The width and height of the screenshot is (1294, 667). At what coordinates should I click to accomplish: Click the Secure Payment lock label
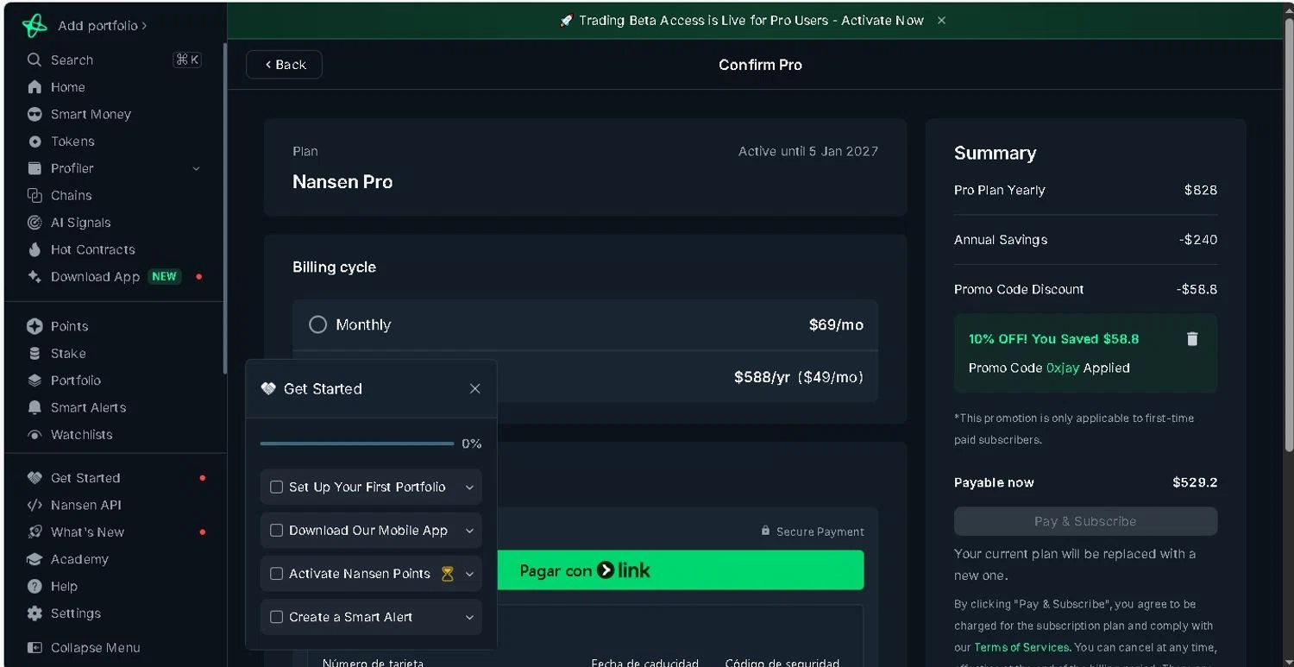click(812, 532)
